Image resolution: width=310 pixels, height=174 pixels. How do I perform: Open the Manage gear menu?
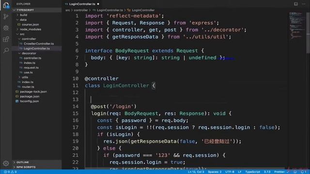(x=6, y=163)
